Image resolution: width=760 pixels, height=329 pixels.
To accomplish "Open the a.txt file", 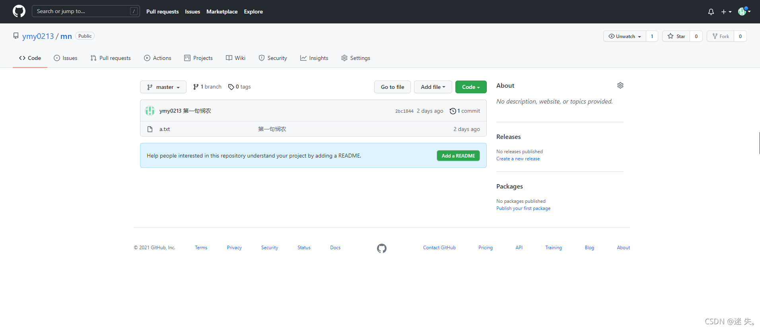I will pyautogui.click(x=165, y=129).
